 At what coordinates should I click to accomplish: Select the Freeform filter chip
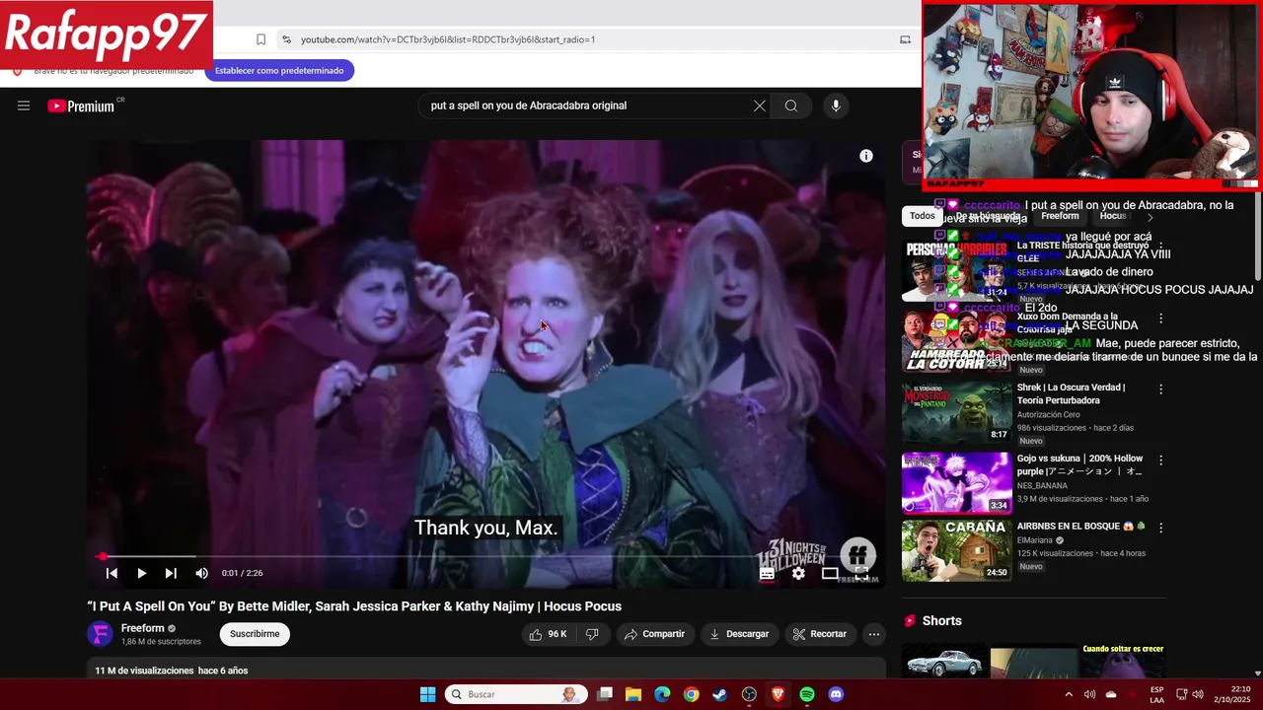click(1060, 216)
